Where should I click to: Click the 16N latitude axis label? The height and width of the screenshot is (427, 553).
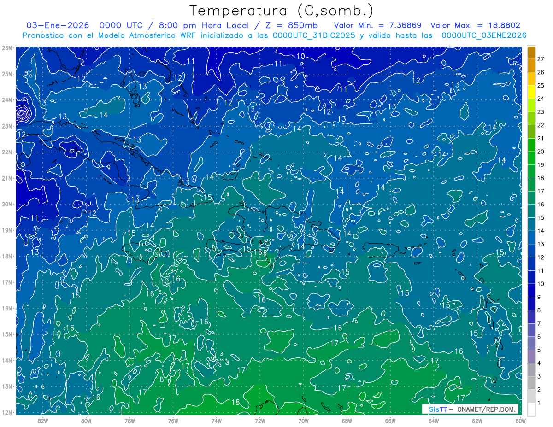[6, 308]
